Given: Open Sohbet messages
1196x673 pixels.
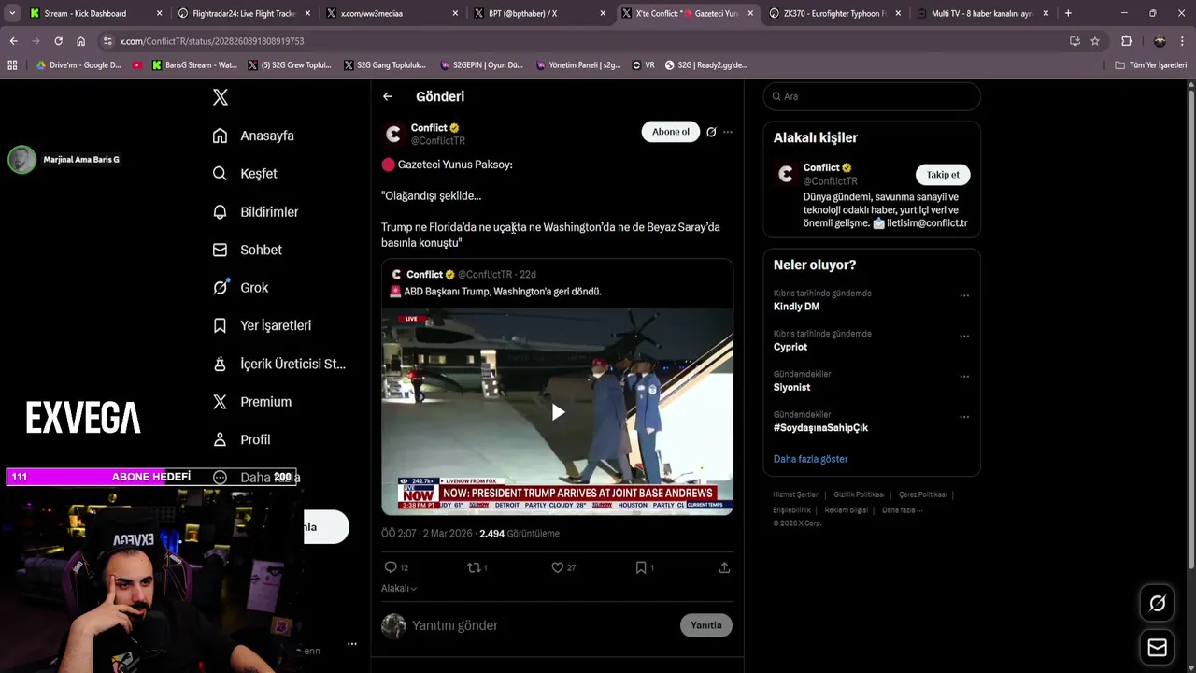Looking at the screenshot, I should coord(247,250).
